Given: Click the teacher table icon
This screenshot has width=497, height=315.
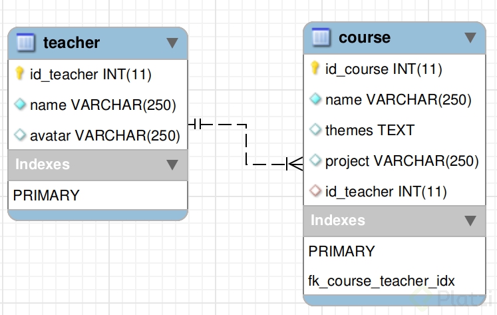Looking at the screenshot, I should coord(25,43).
